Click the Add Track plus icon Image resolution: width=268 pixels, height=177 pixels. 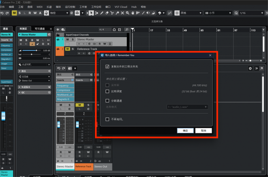pos(58,30)
